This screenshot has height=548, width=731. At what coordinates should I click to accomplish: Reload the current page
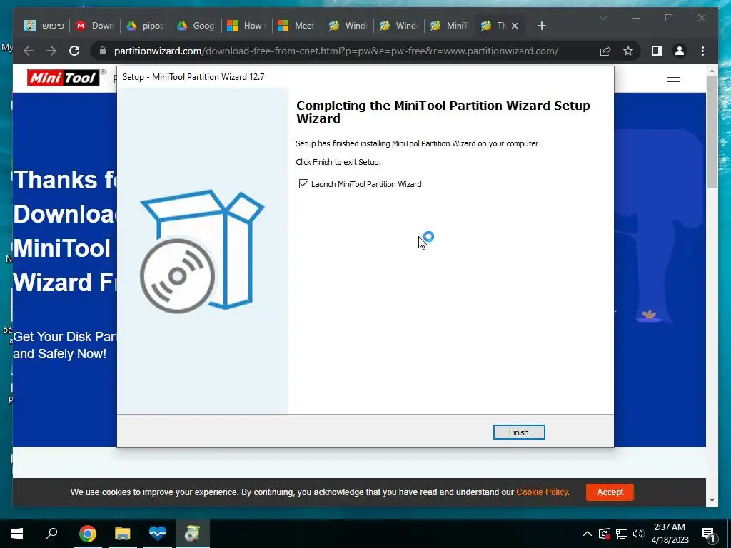(74, 51)
